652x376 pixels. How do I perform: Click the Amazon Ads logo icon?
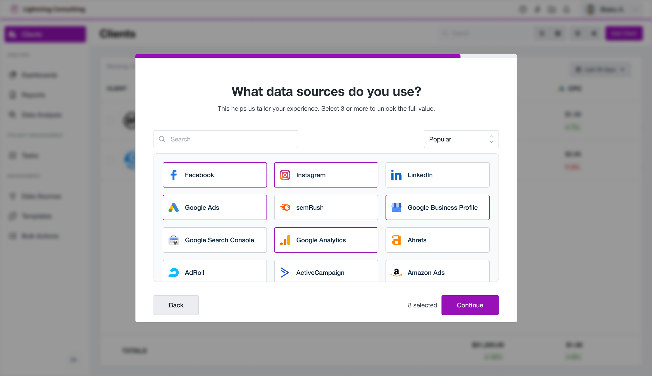pos(396,272)
